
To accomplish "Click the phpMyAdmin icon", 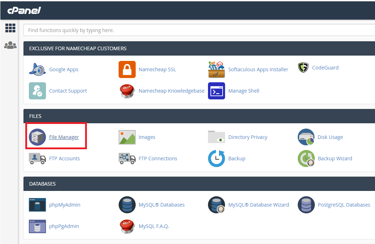I will tap(37, 205).
